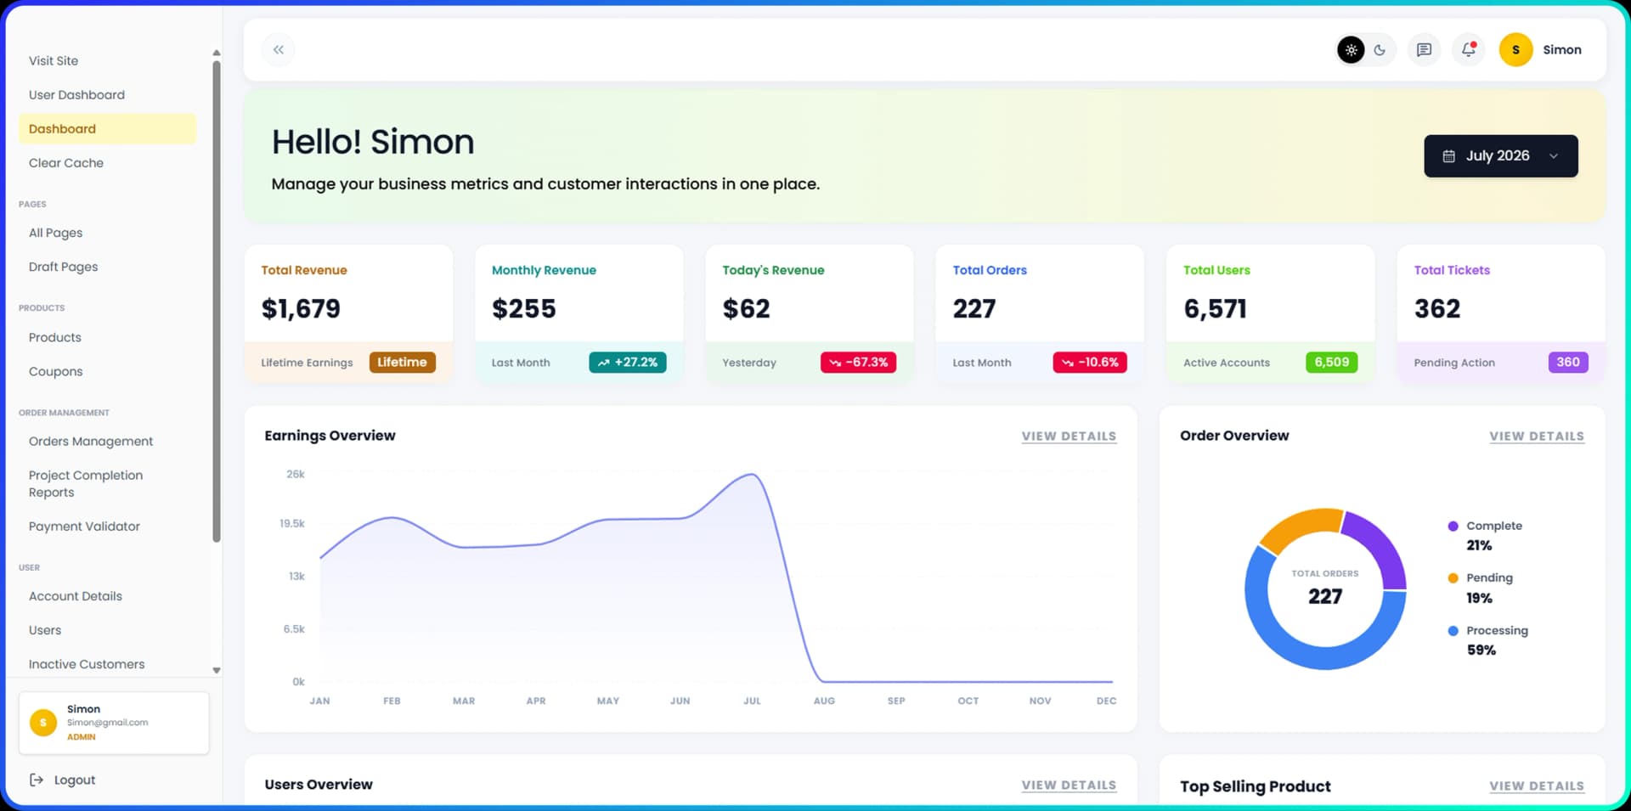Click sidebar scroll down arrow
Image resolution: width=1631 pixels, height=811 pixels.
(x=217, y=670)
